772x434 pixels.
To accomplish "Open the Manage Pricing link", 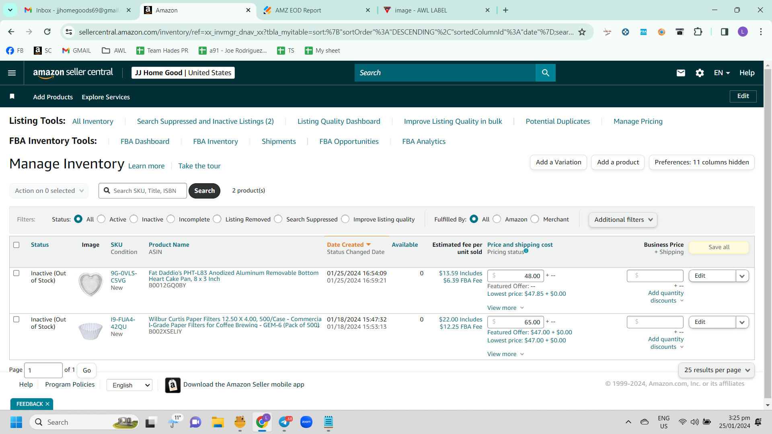I will click(x=638, y=121).
